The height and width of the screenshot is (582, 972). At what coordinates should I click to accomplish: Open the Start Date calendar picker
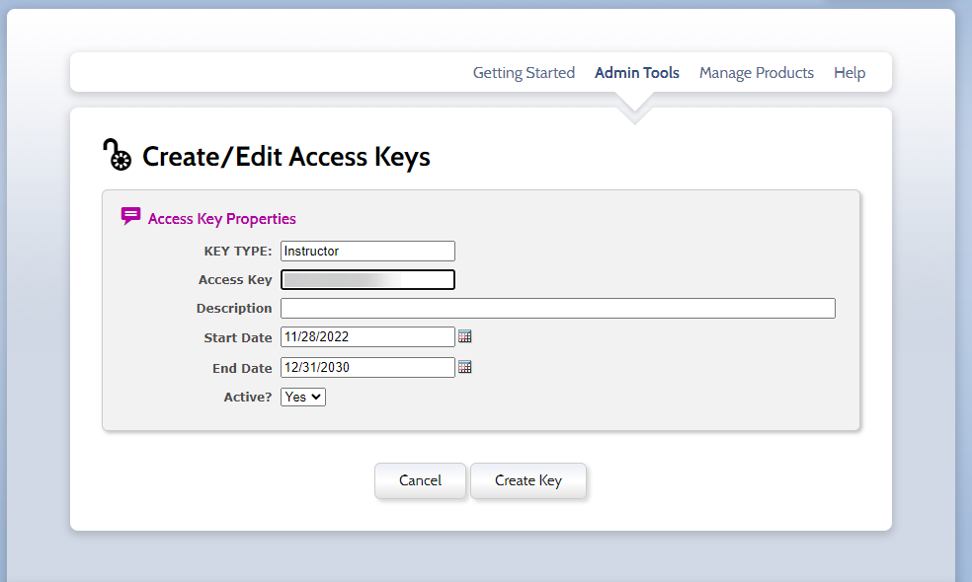pyautogui.click(x=465, y=336)
